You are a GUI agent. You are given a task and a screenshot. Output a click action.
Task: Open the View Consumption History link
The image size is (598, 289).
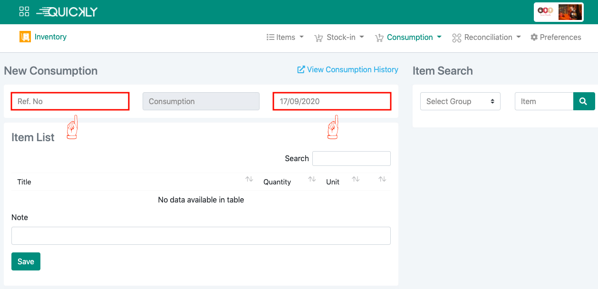coord(347,69)
